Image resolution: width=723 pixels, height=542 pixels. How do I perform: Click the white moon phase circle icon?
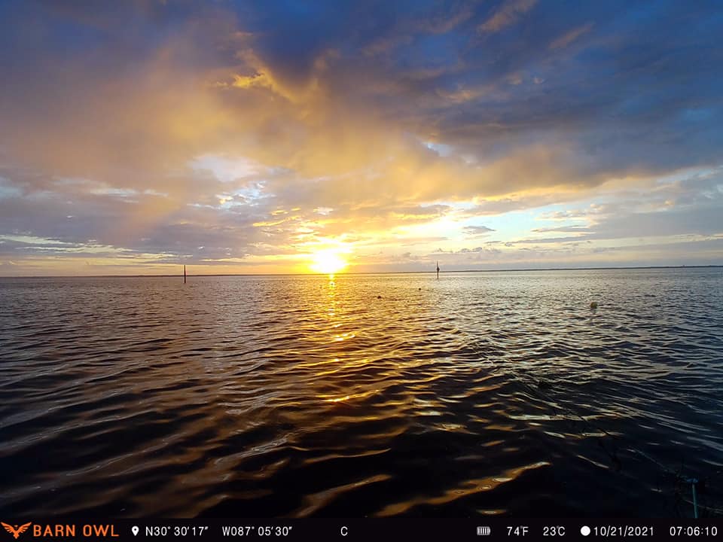[585, 531]
